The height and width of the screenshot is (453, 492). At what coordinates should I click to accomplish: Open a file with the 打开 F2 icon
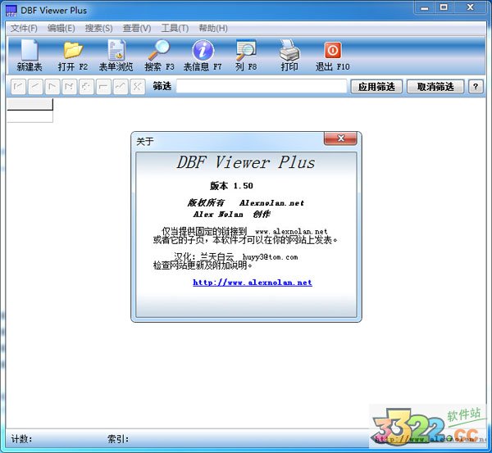tap(73, 50)
